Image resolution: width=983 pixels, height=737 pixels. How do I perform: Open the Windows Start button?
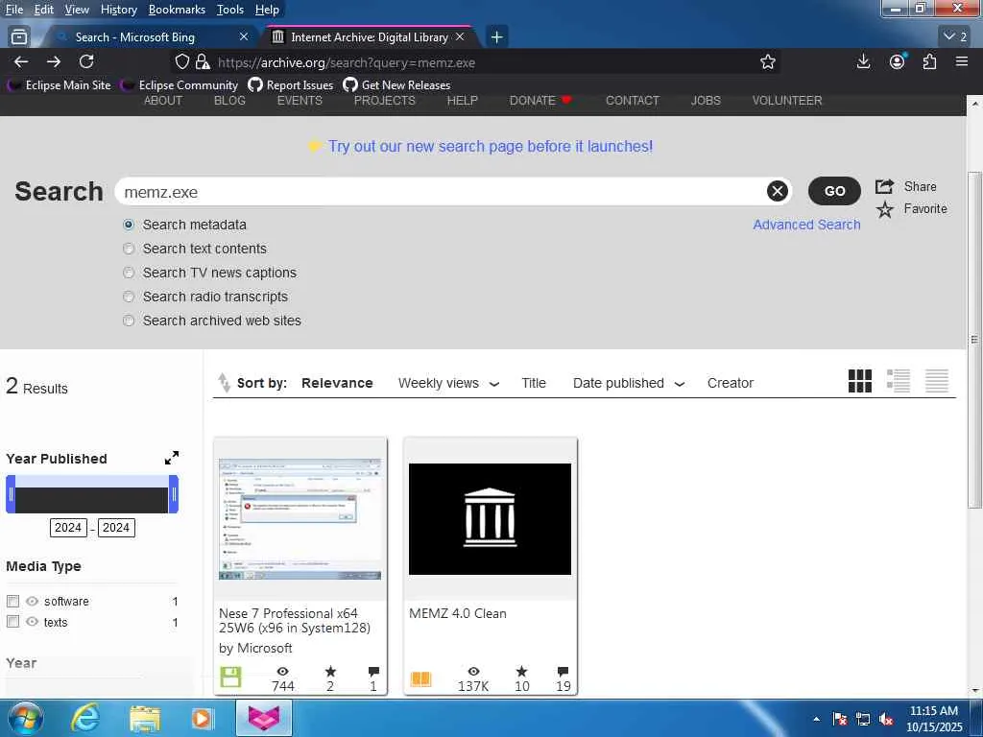[x=24, y=718]
